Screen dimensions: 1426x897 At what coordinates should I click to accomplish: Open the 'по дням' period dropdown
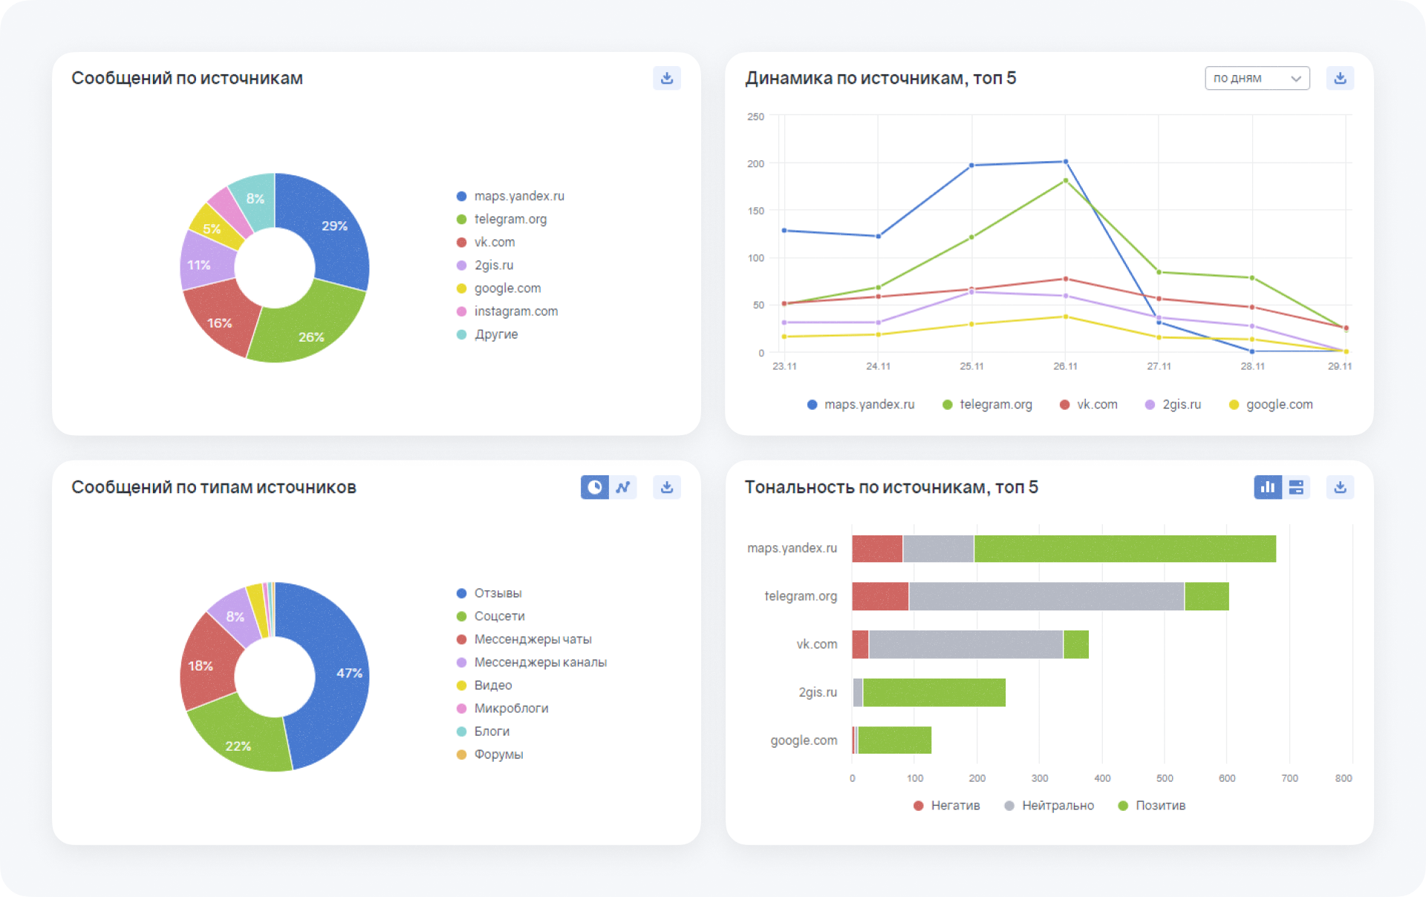1257,78
